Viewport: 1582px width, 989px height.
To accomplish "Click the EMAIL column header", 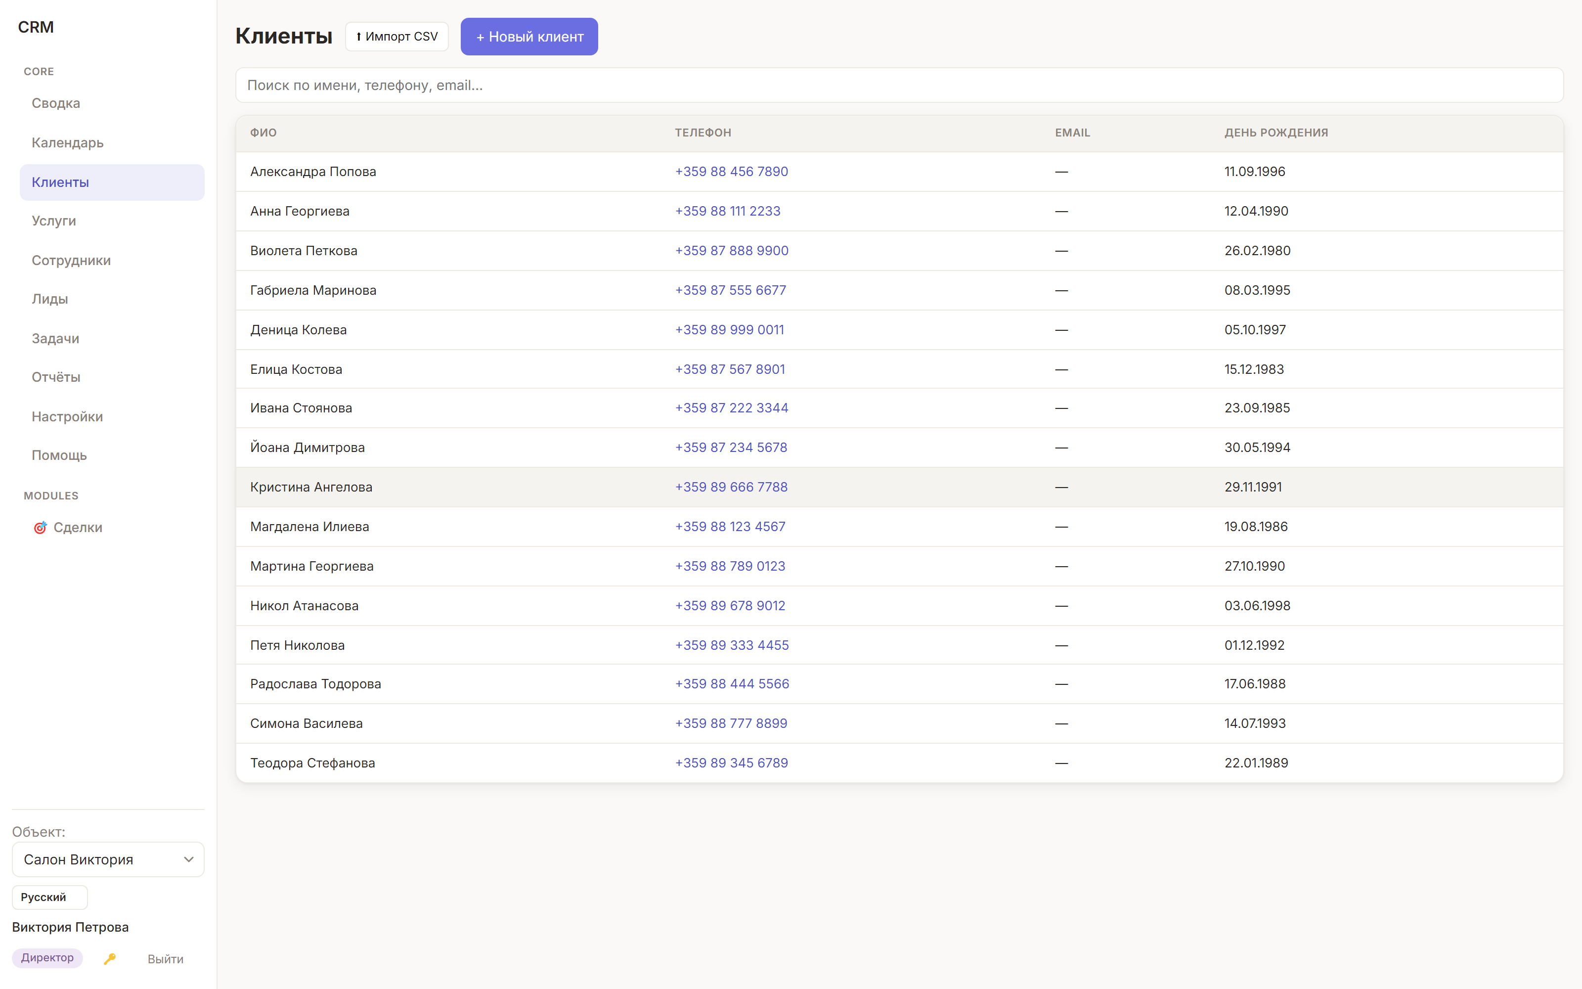I will tap(1072, 133).
